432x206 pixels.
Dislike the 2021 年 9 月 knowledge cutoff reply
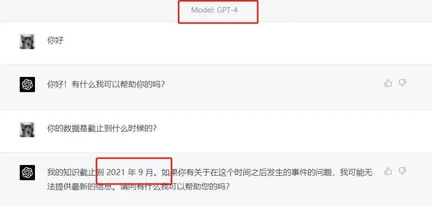tap(403, 172)
